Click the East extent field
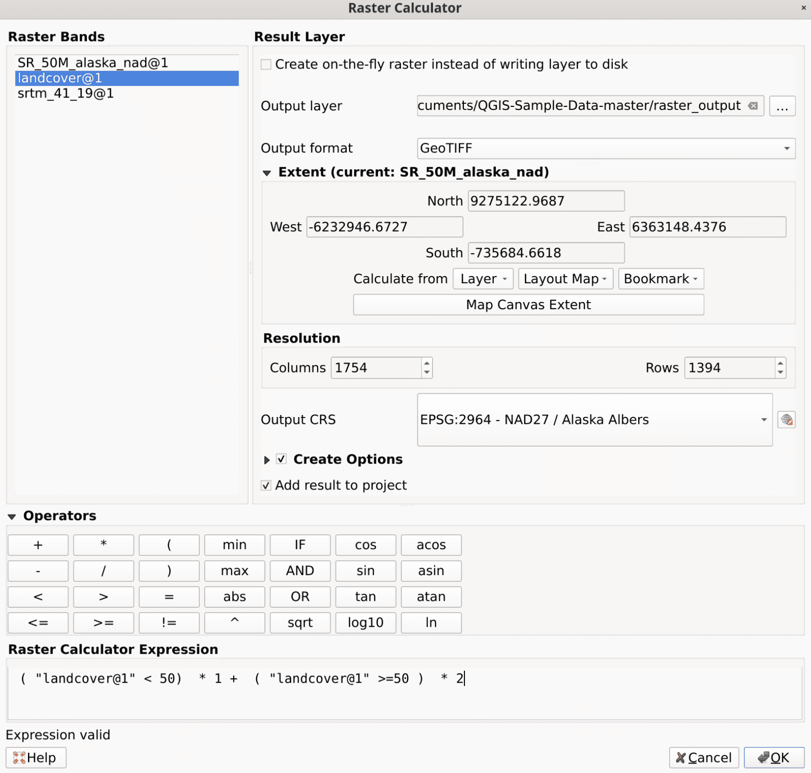 click(708, 227)
